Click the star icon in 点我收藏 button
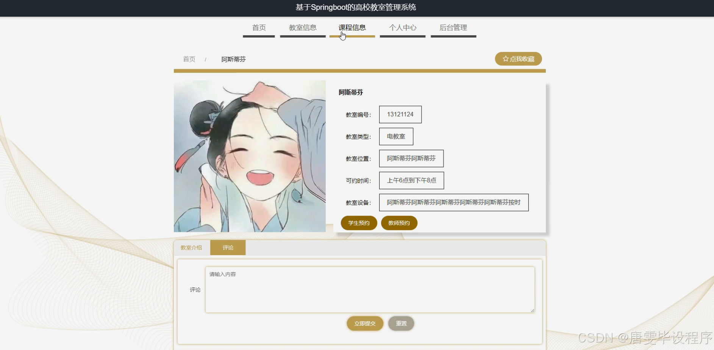This screenshot has height=350, width=714. pos(505,59)
